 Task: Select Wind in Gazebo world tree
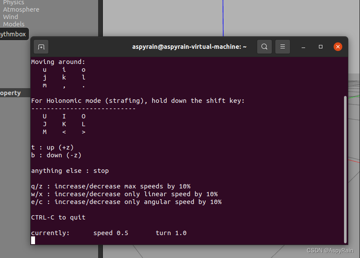coord(10,17)
